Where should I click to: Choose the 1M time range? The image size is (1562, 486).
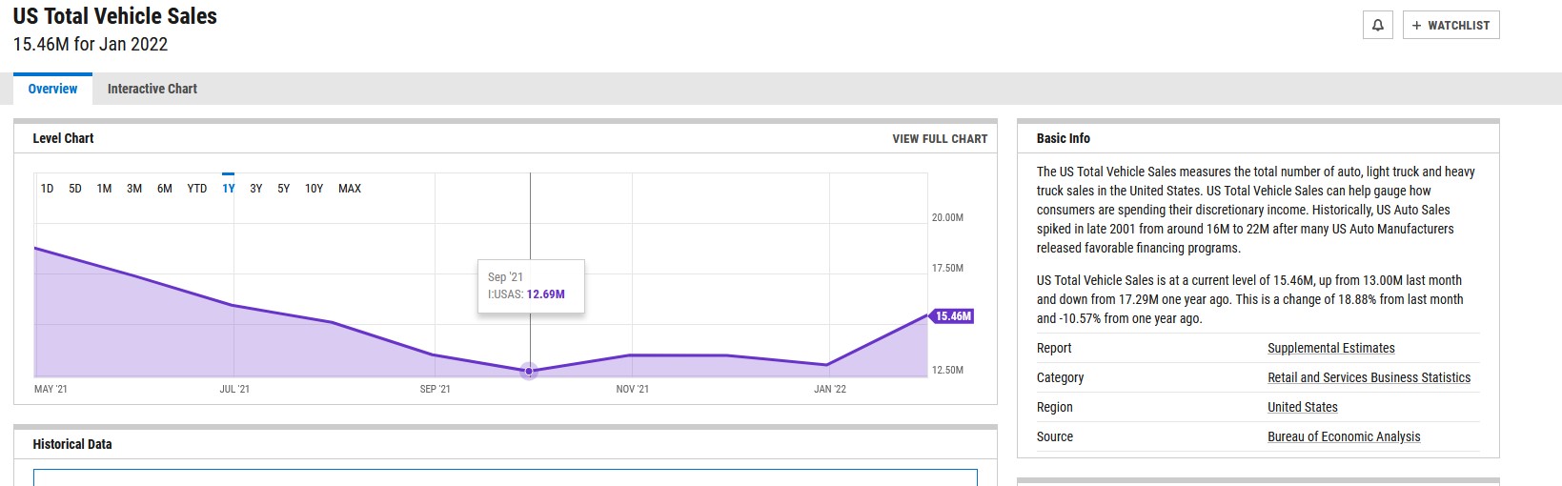tap(104, 189)
